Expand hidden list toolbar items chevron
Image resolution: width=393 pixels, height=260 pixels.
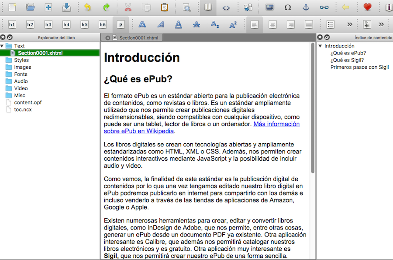[350, 24]
